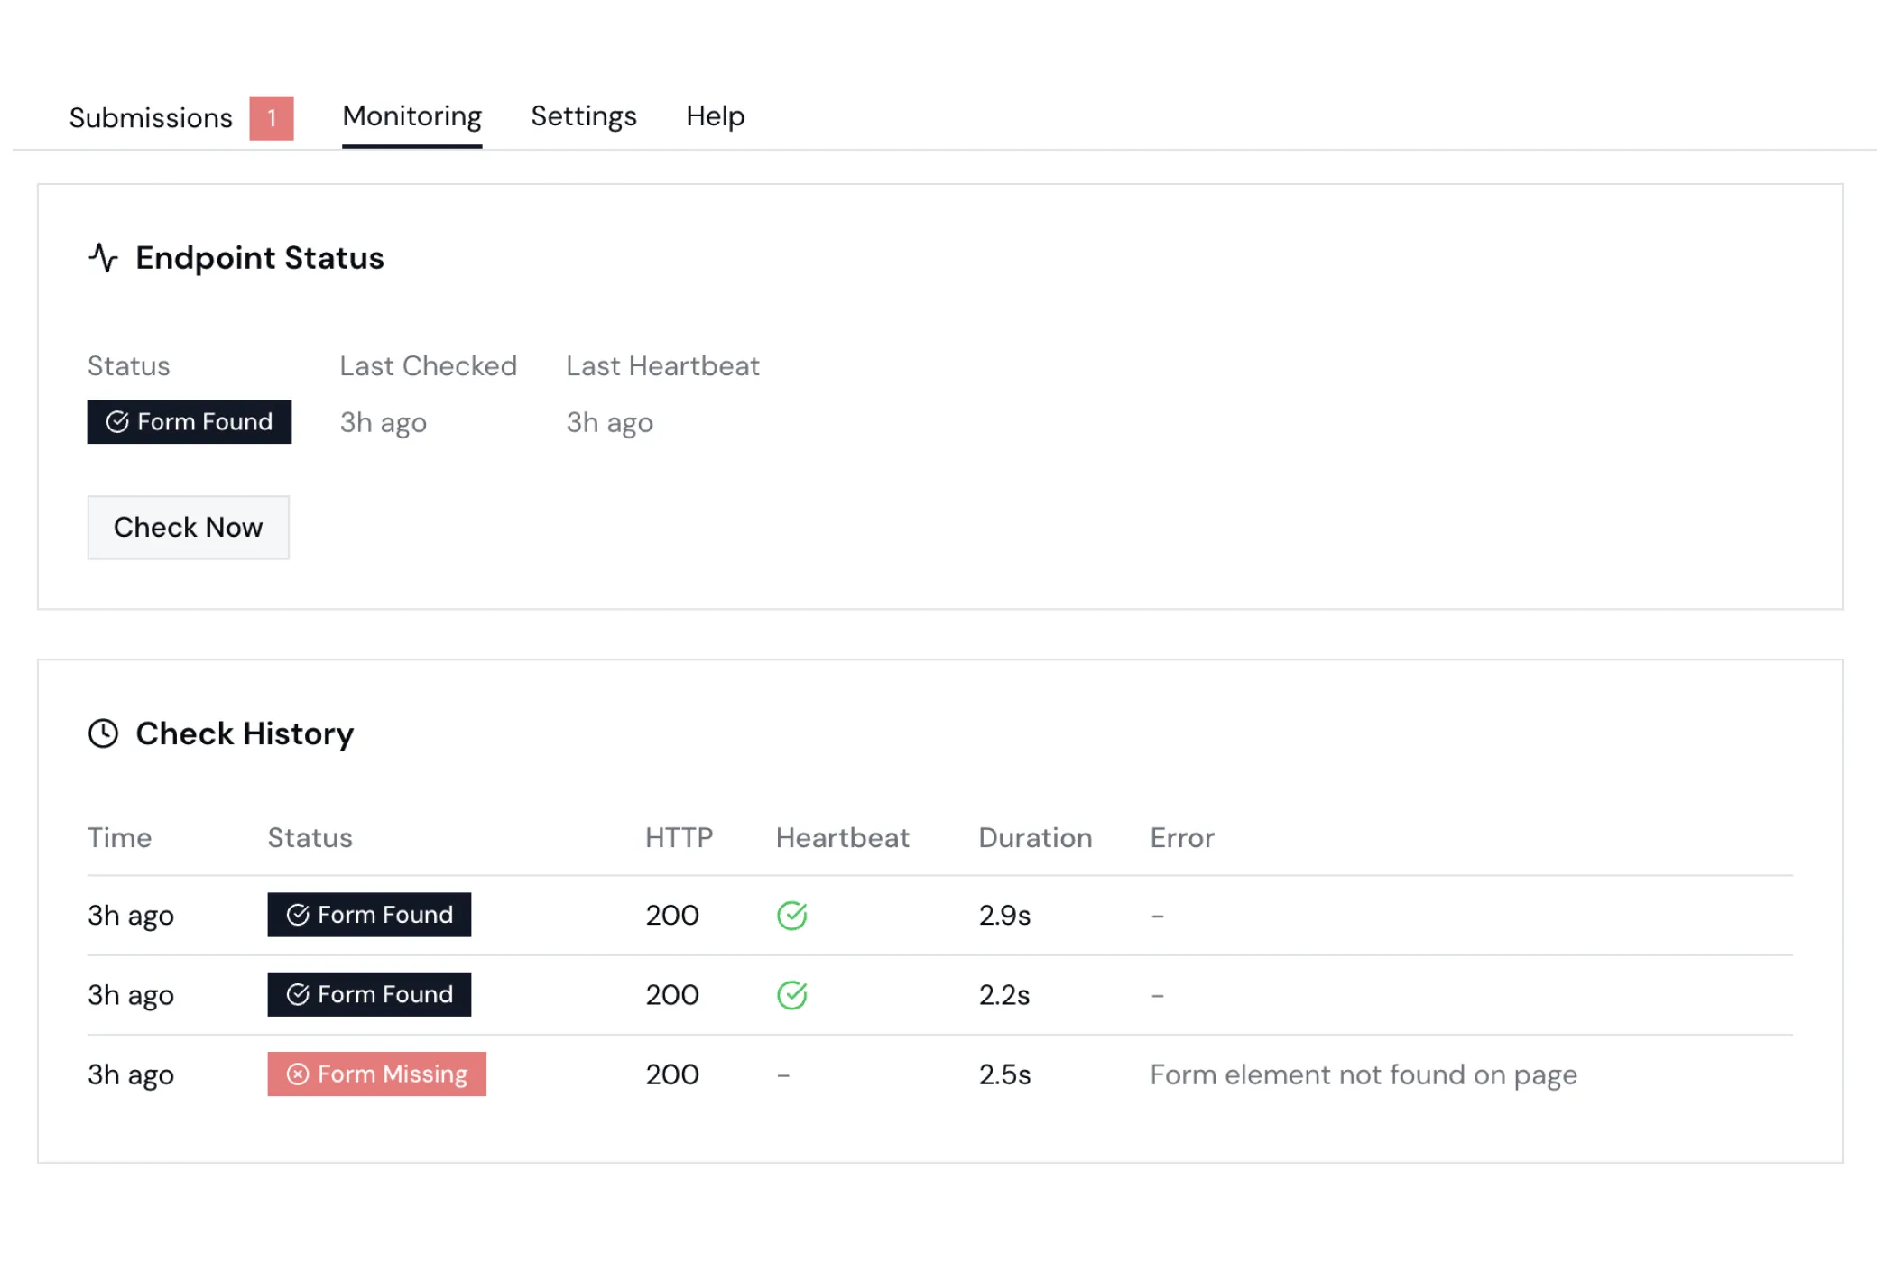Click the 2.9s duration value
1877x1263 pixels.
(x=1003, y=915)
